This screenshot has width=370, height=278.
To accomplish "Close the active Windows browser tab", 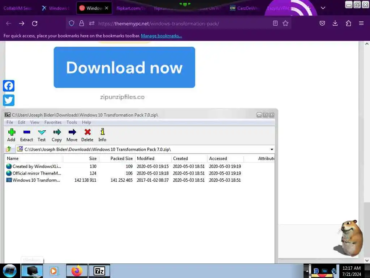I will (107, 8).
